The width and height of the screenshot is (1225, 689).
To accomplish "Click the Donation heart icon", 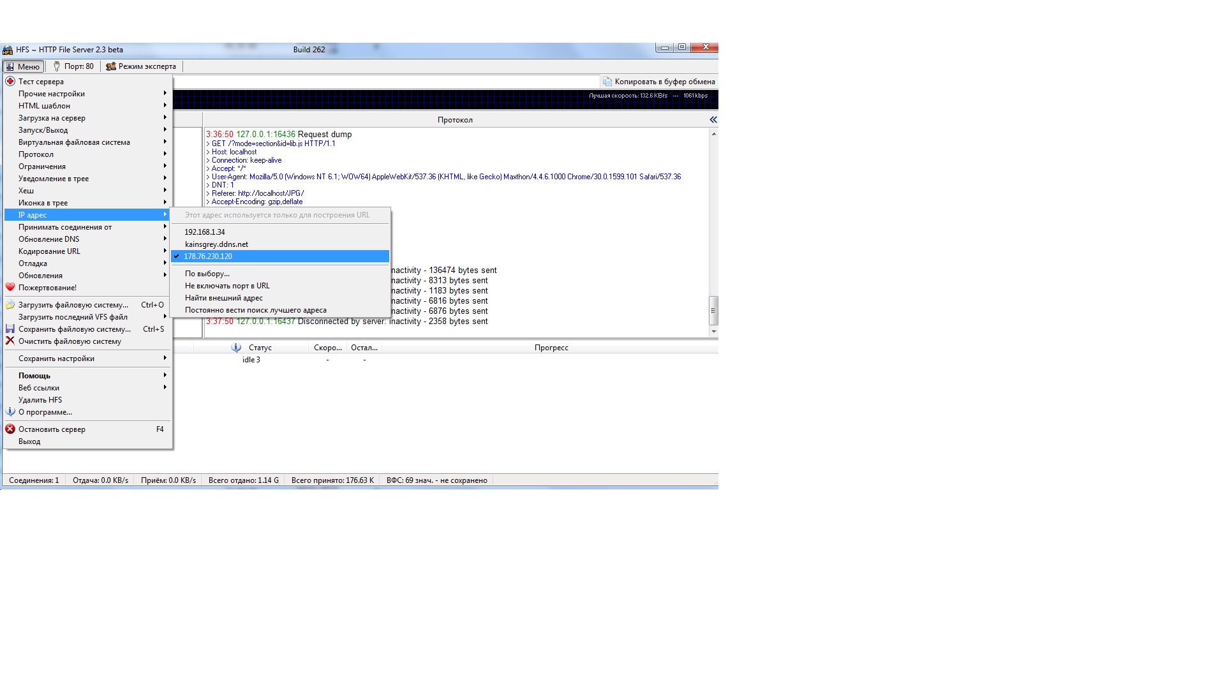I will [10, 287].
